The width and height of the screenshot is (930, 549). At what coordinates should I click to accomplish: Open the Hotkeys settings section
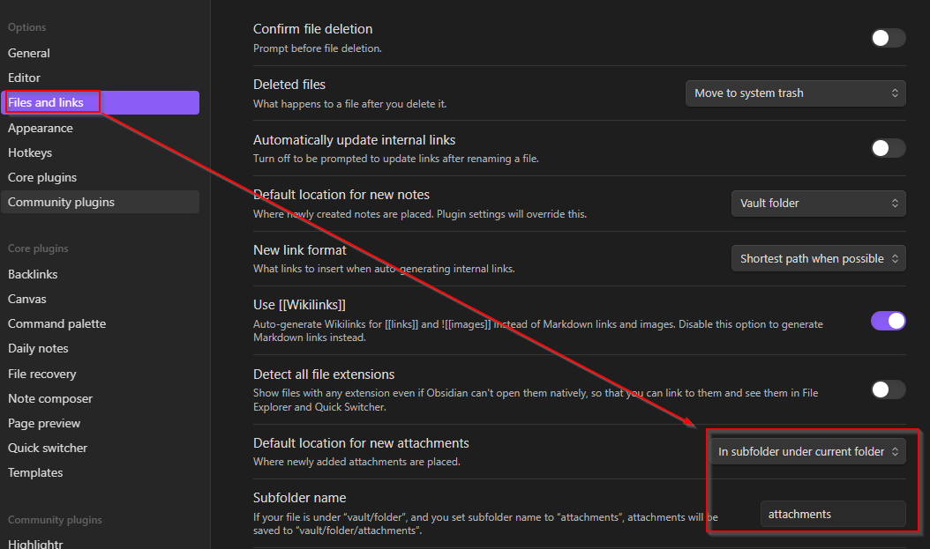pos(30,153)
